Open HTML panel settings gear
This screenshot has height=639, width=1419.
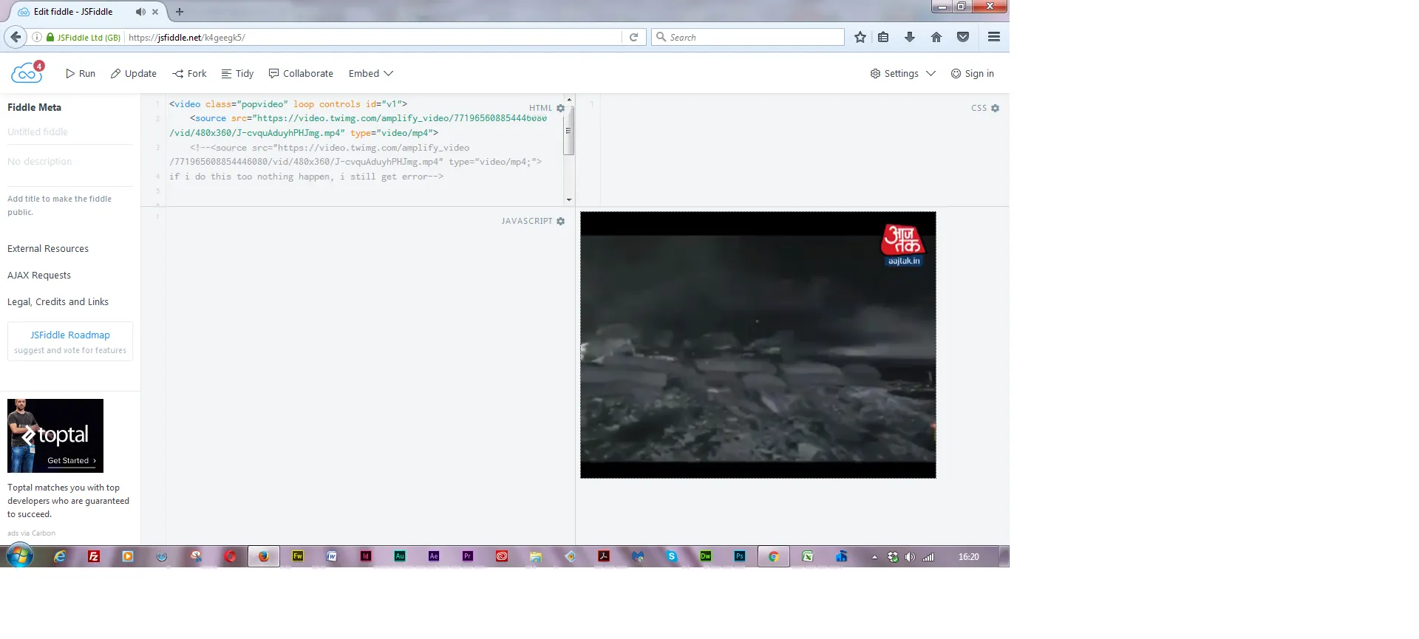(x=560, y=109)
